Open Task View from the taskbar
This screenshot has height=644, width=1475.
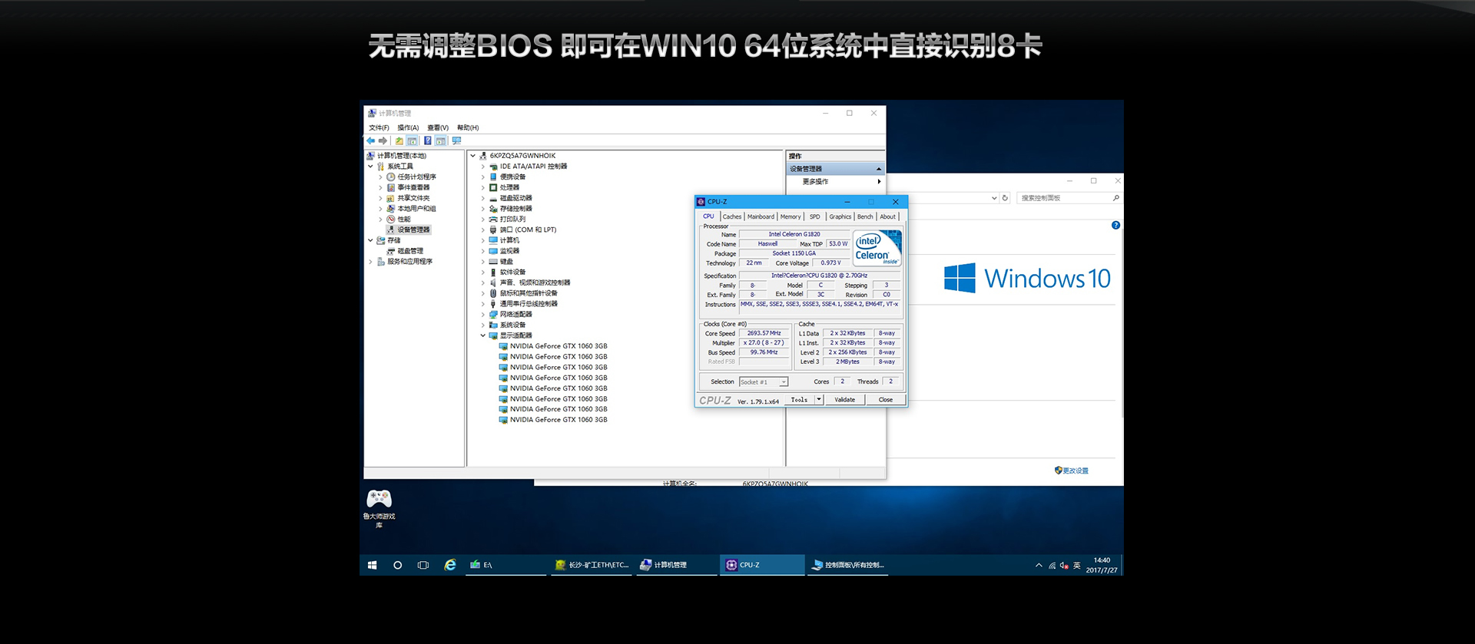tap(423, 565)
